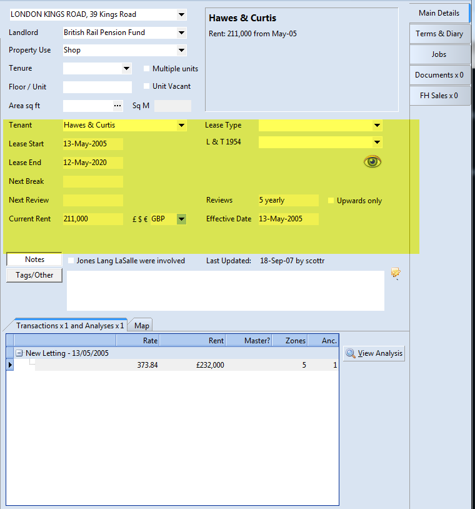Click the Master? column header

pyautogui.click(x=249, y=341)
